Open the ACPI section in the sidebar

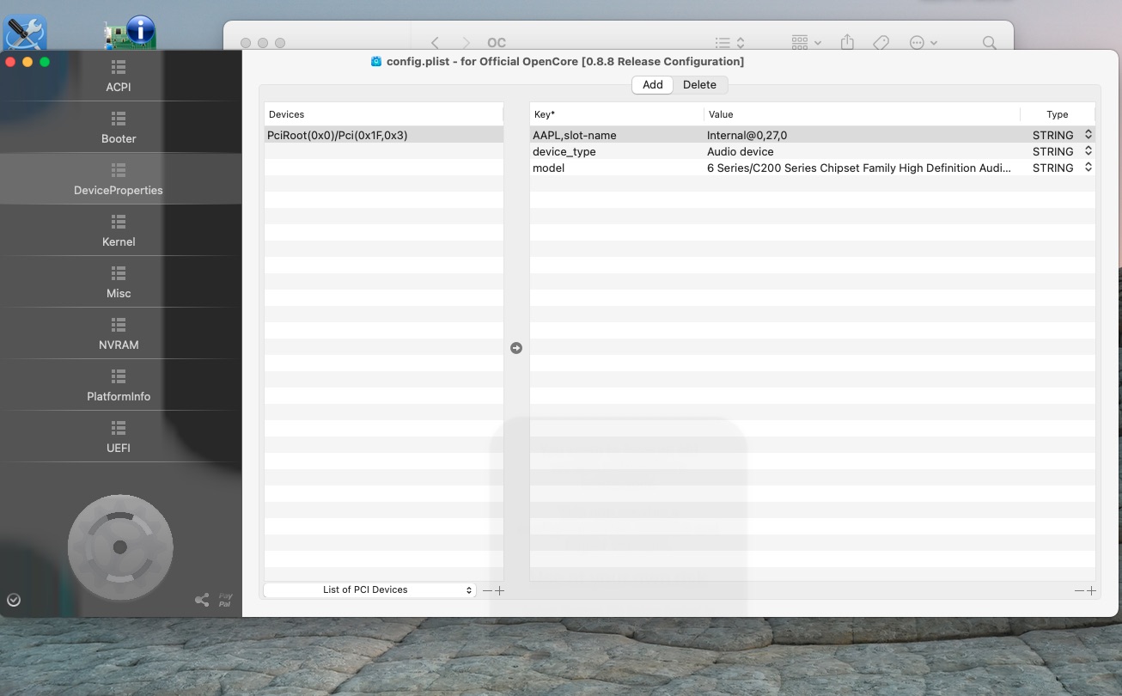[119, 76]
